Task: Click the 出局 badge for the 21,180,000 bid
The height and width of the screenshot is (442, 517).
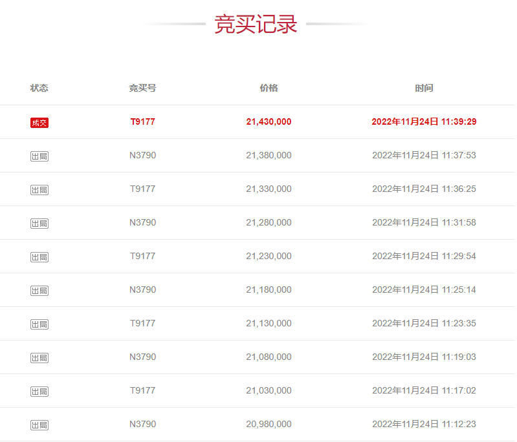Action: pos(39,291)
